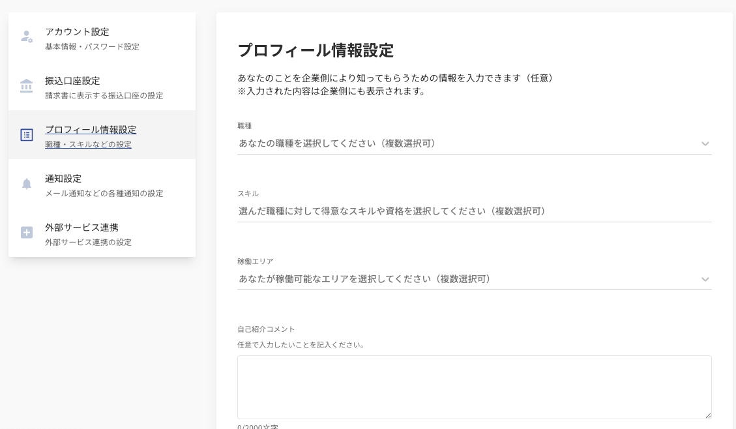736x429 pixels.
Task: Expand the 稼働エリア dropdown chevron
Action: coord(705,280)
